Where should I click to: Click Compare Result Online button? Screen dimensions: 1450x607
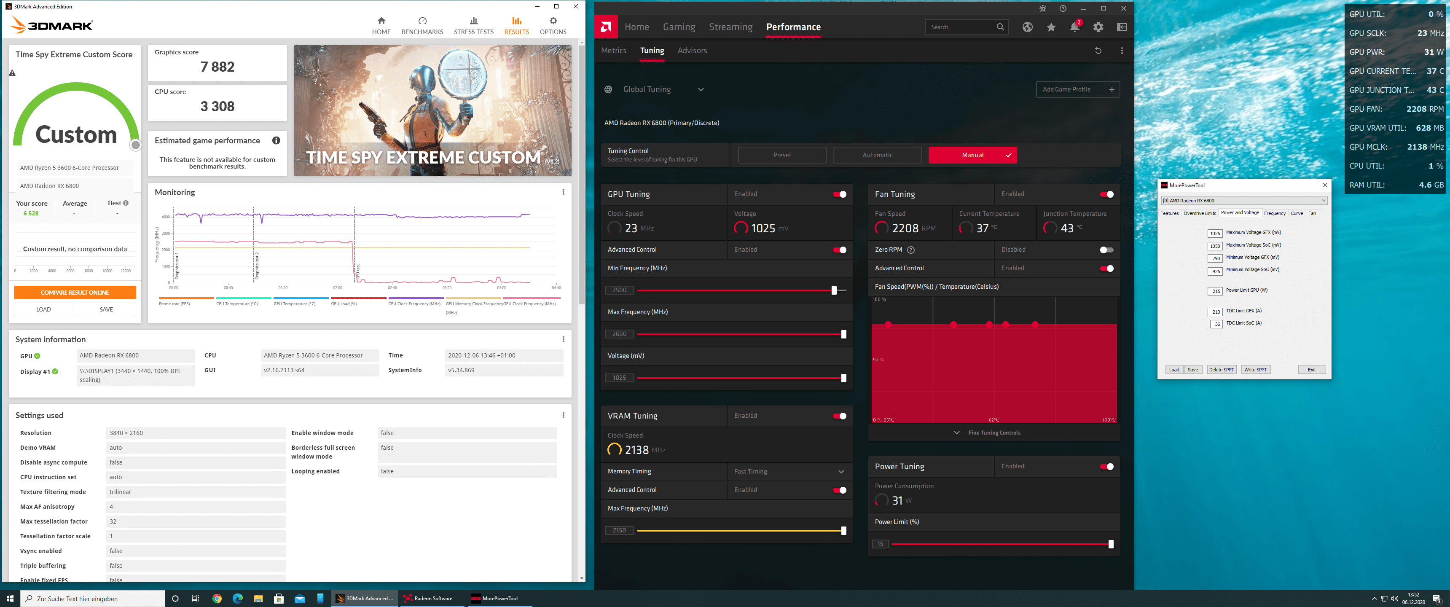pos(75,293)
